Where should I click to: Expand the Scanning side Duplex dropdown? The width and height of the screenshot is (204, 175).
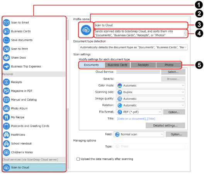150,92
